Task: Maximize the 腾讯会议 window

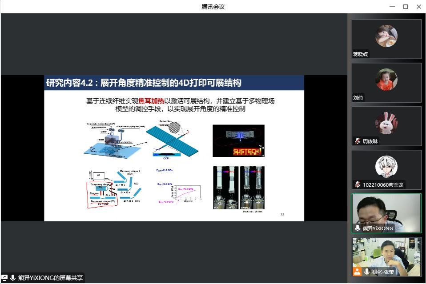Action: coord(405,7)
